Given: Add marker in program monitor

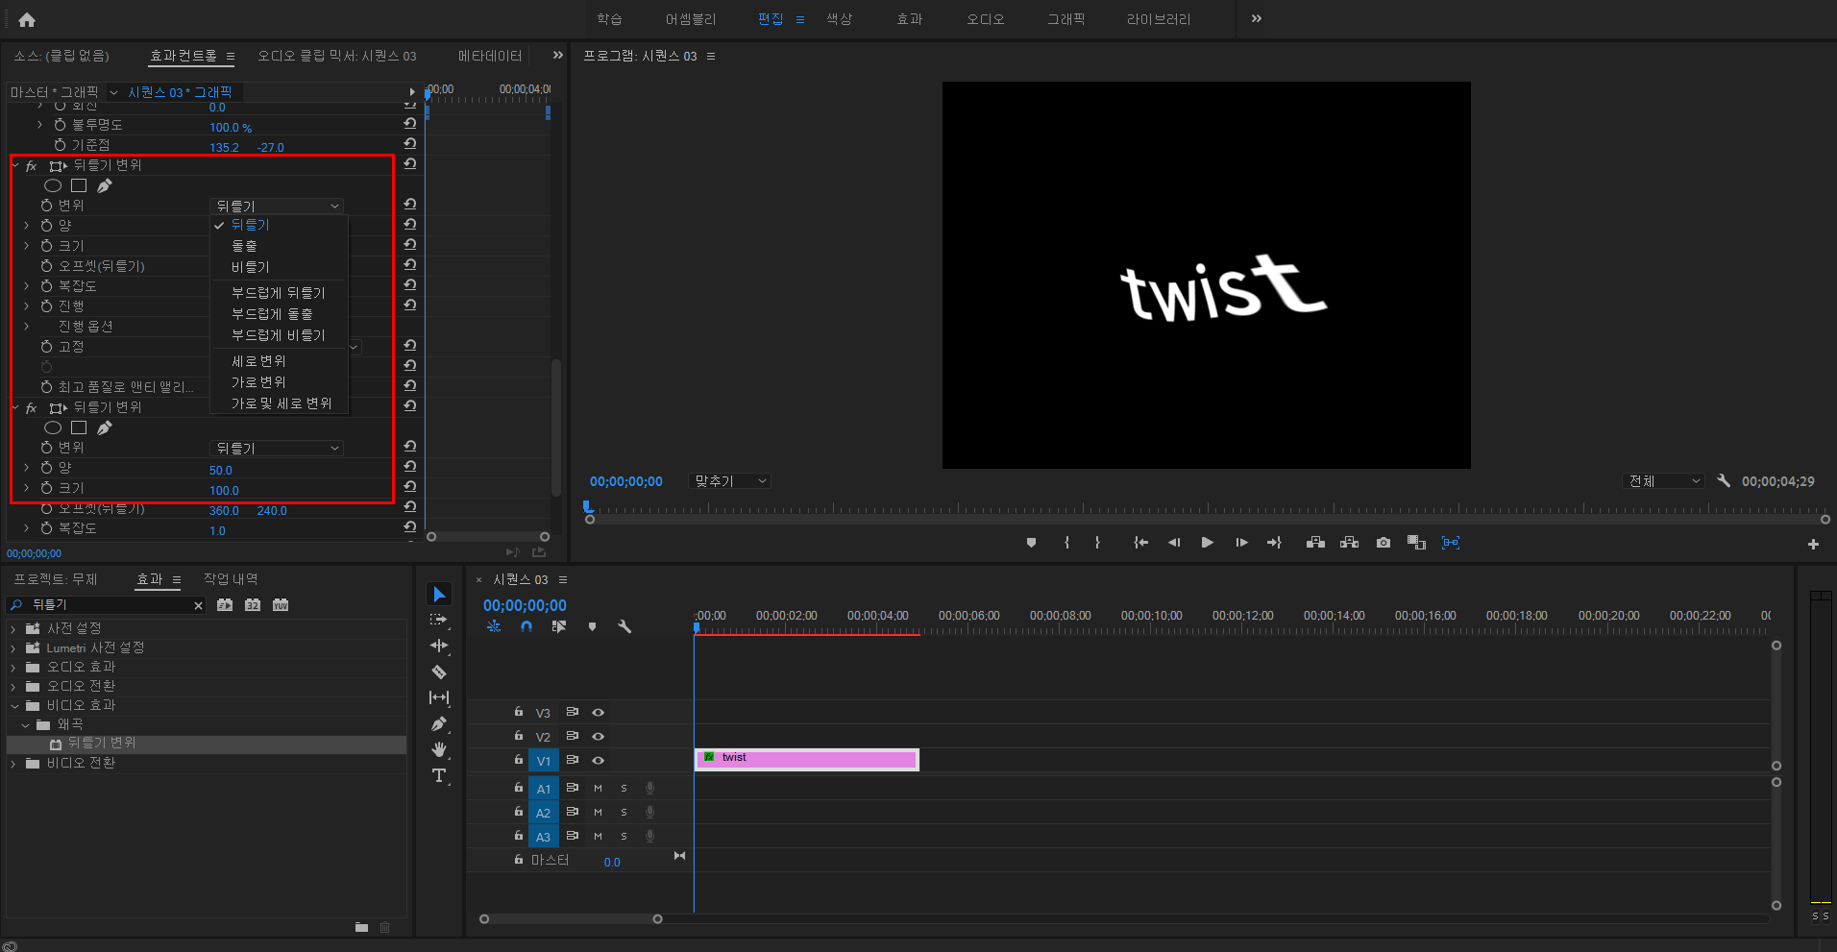Looking at the screenshot, I should click(x=1031, y=543).
